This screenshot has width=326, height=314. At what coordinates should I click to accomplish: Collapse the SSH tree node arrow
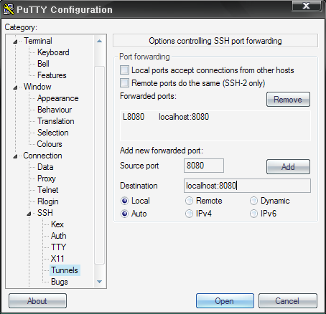[x=29, y=214]
